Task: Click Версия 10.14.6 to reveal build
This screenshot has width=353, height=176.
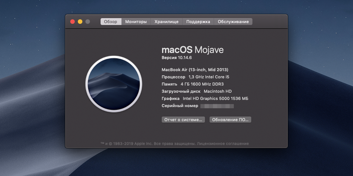Action: pos(177,58)
